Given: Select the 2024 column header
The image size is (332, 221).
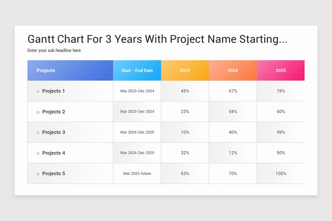Looking at the screenshot, I should coord(233,70).
